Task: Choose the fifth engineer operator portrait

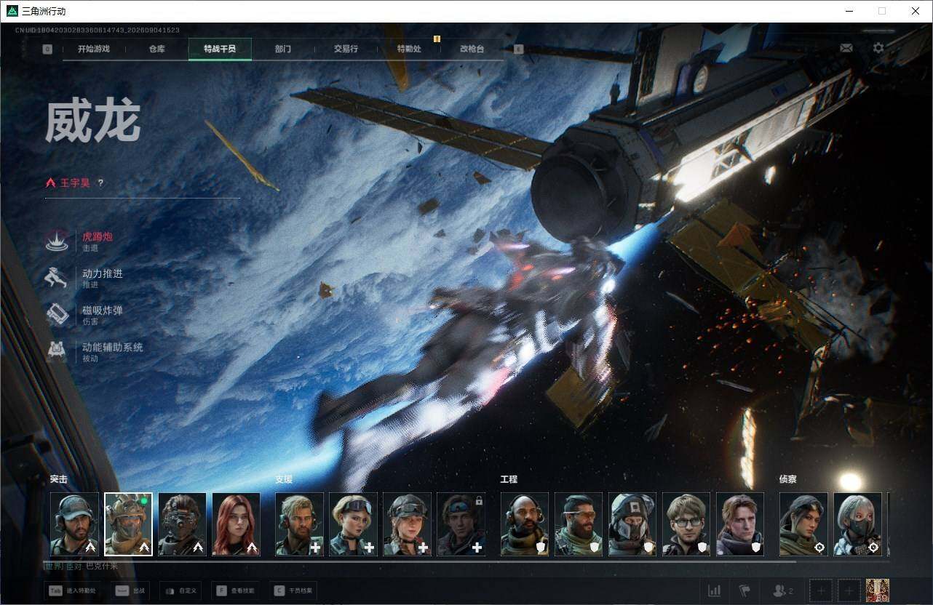Action: [x=740, y=524]
